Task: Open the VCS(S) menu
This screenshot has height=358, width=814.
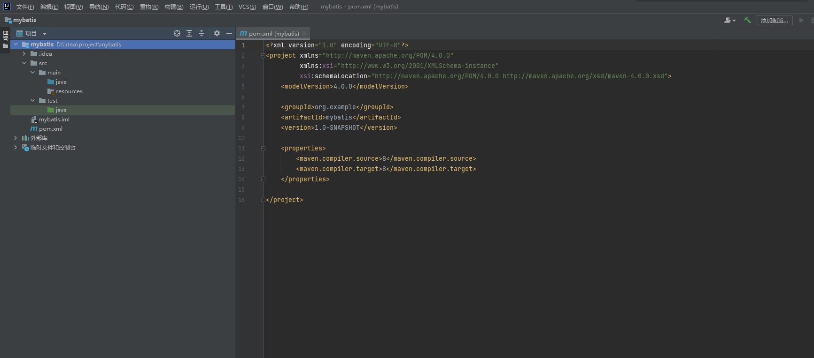Action: (247, 7)
